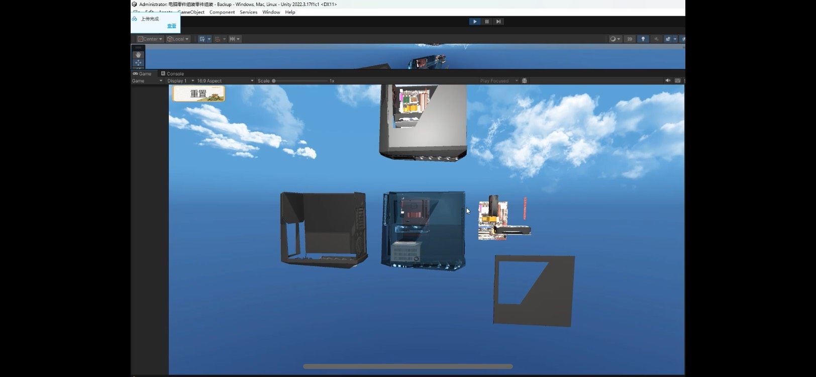Pause the game playback
Image resolution: width=816 pixels, height=377 pixels.
click(486, 22)
